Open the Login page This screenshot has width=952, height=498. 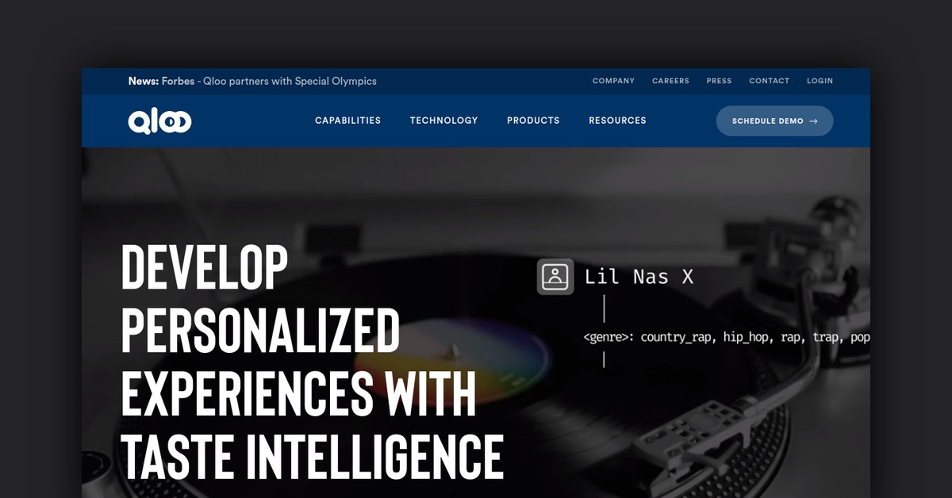[x=820, y=81]
